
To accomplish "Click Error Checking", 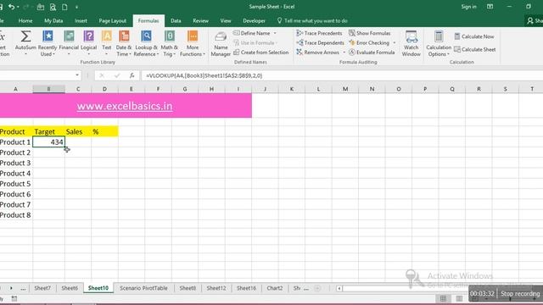I will [369, 43].
